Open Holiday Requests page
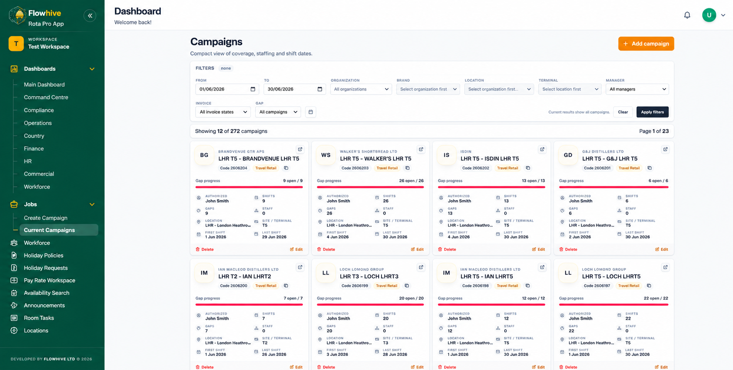 pos(46,268)
